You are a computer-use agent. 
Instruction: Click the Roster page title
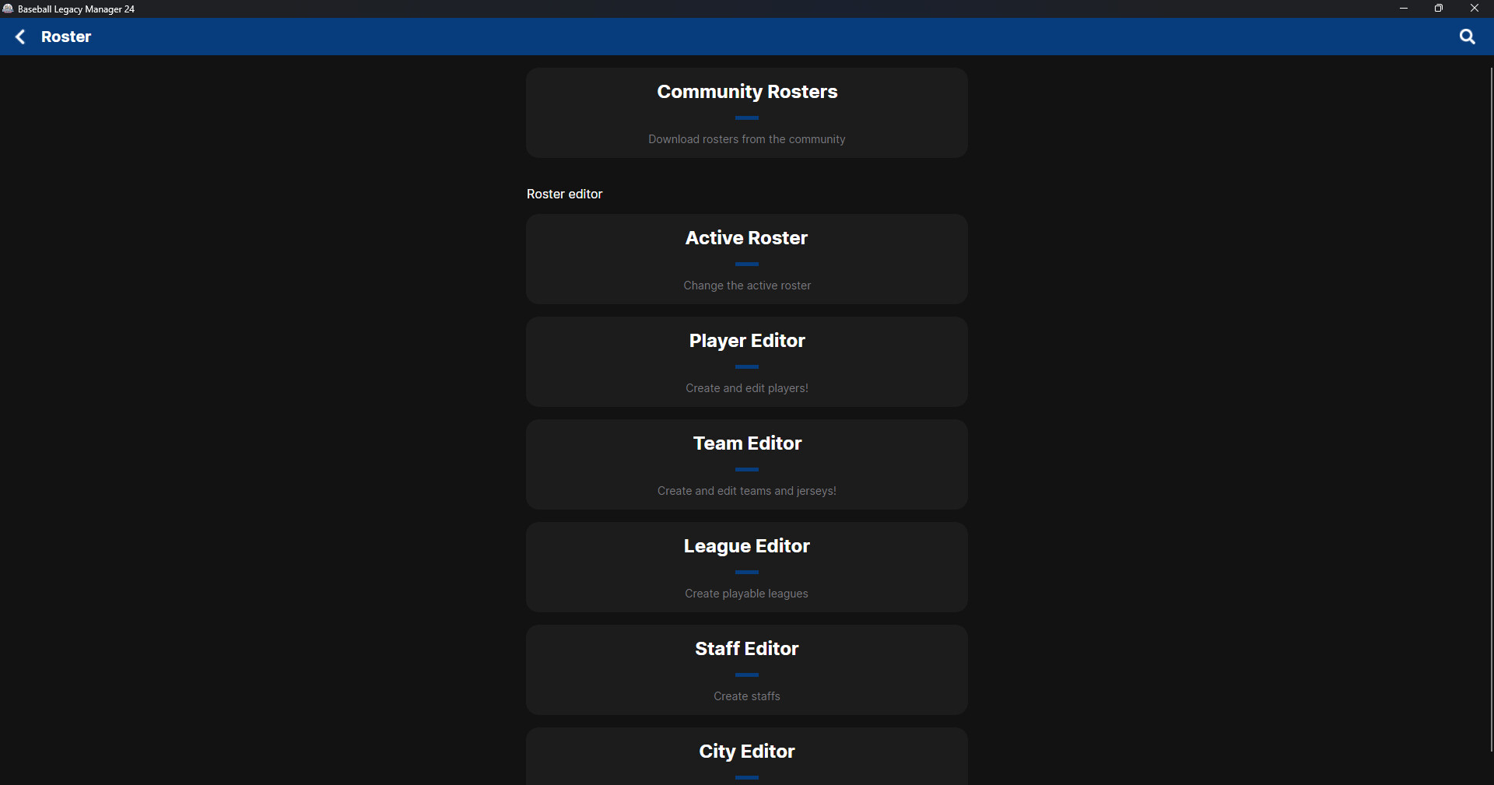[66, 37]
